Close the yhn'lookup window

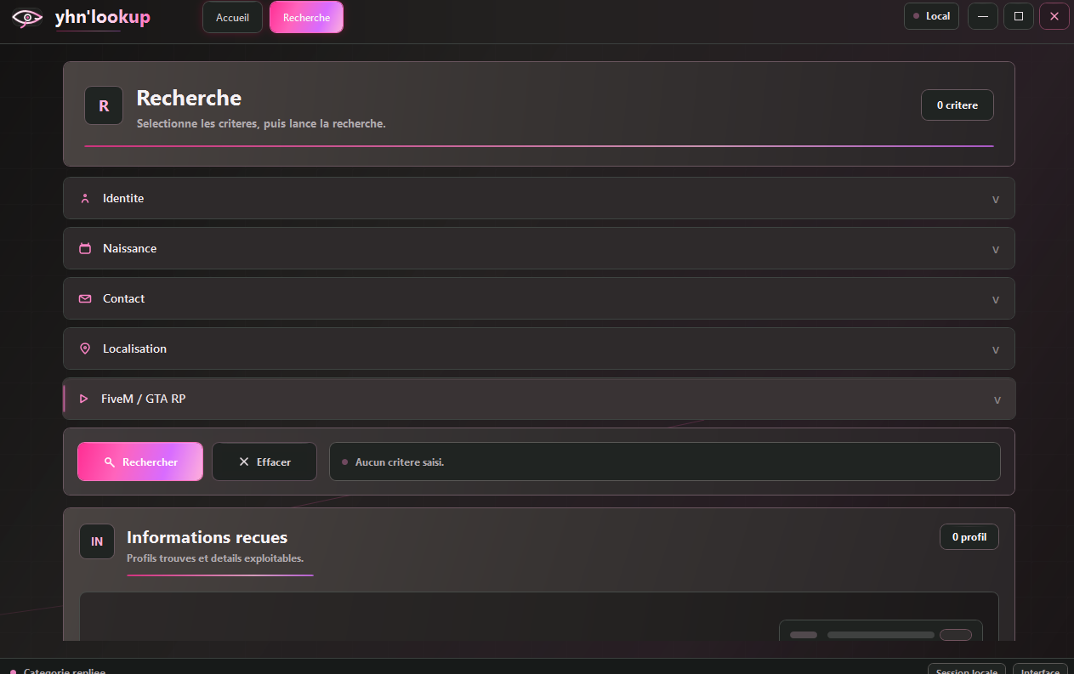coord(1054,16)
